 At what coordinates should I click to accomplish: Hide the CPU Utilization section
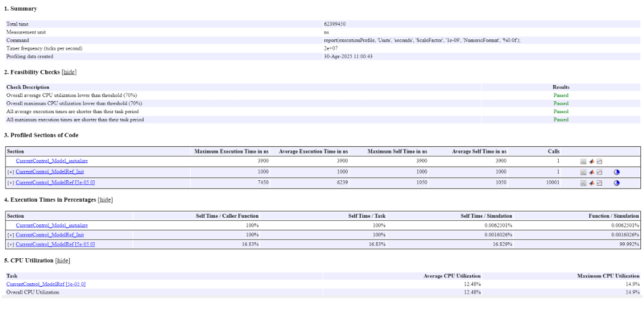pos(62,261)
